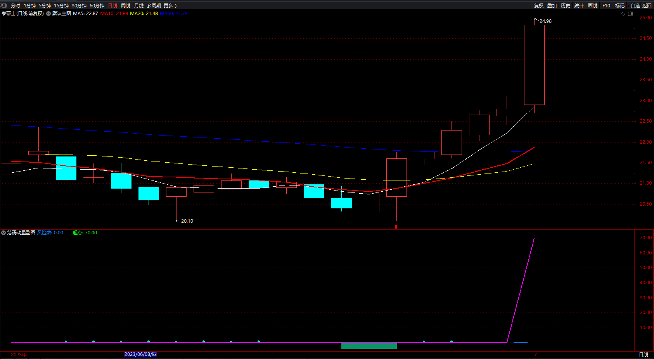Select the 日线 daily chart tab

[x=112, y=6]
